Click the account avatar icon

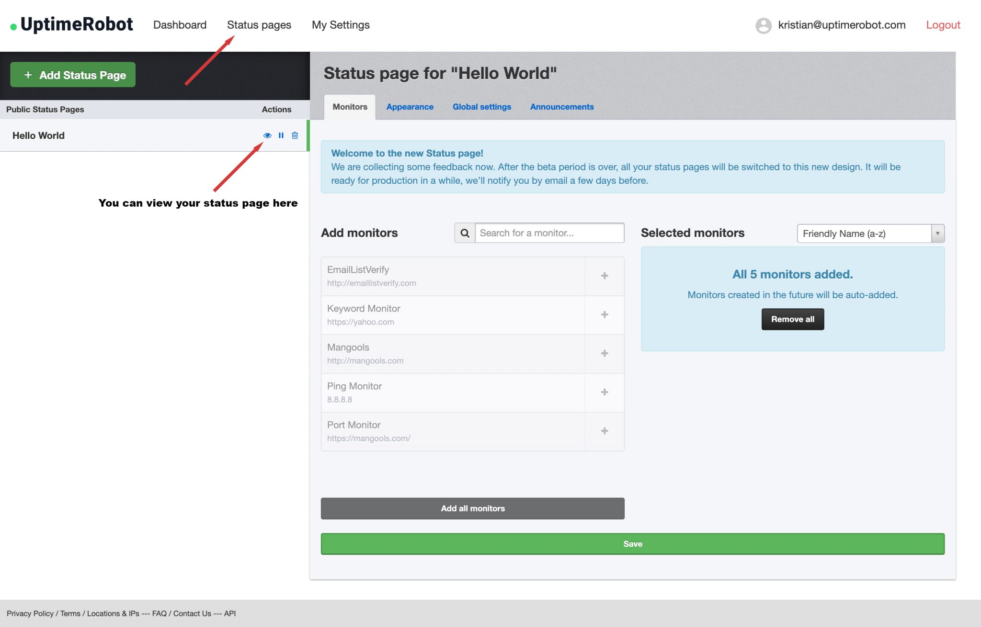763,24
